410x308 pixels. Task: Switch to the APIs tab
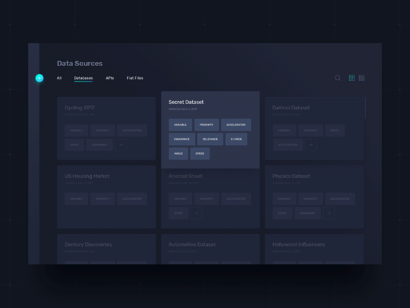(109, 78)
